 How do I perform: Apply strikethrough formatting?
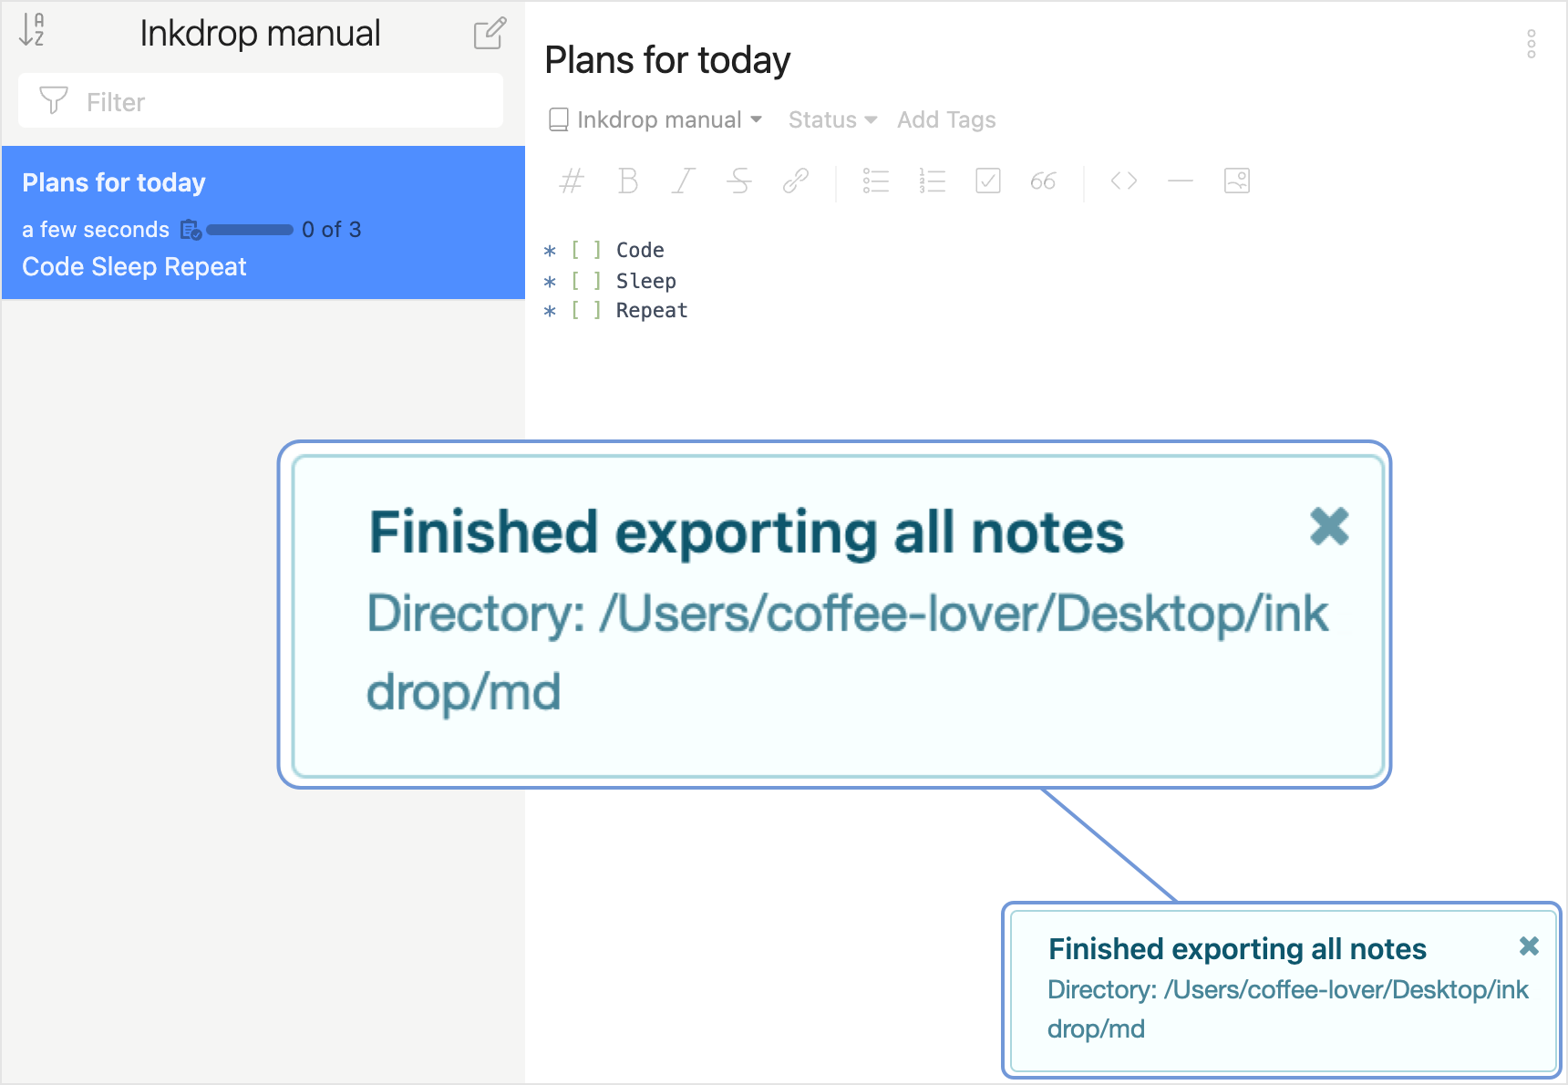click(x=738, y=181)
